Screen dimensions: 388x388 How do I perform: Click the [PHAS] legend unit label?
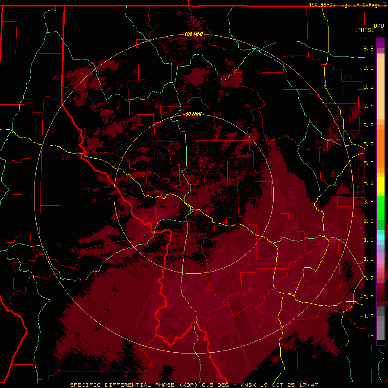(x=364, y=30)
